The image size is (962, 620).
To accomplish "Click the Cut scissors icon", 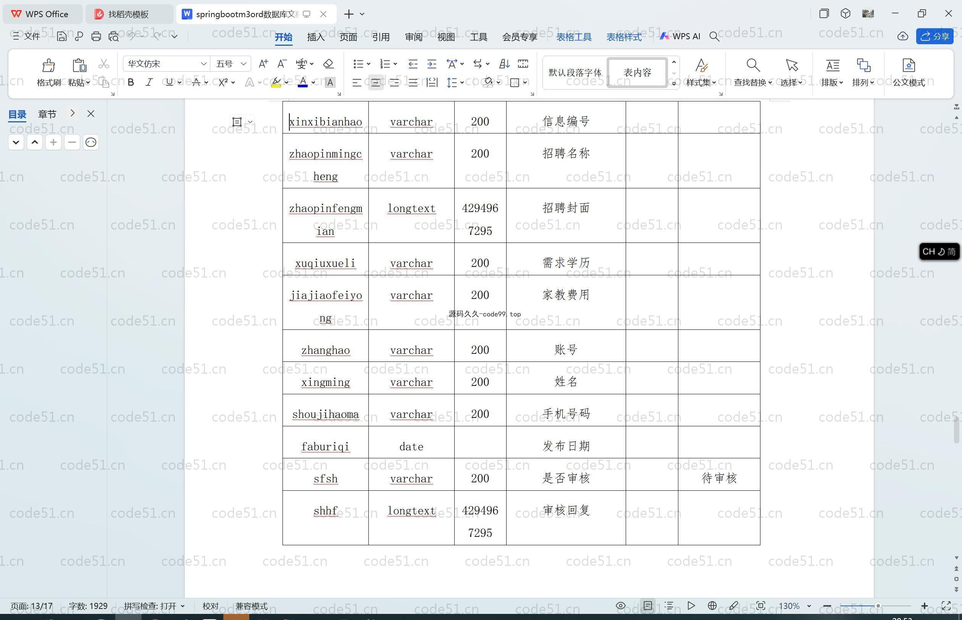I will coord(103,64).
